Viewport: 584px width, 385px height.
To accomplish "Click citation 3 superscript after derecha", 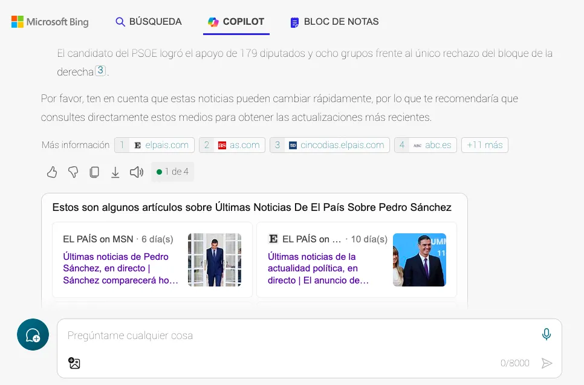I will coord(100,70).
